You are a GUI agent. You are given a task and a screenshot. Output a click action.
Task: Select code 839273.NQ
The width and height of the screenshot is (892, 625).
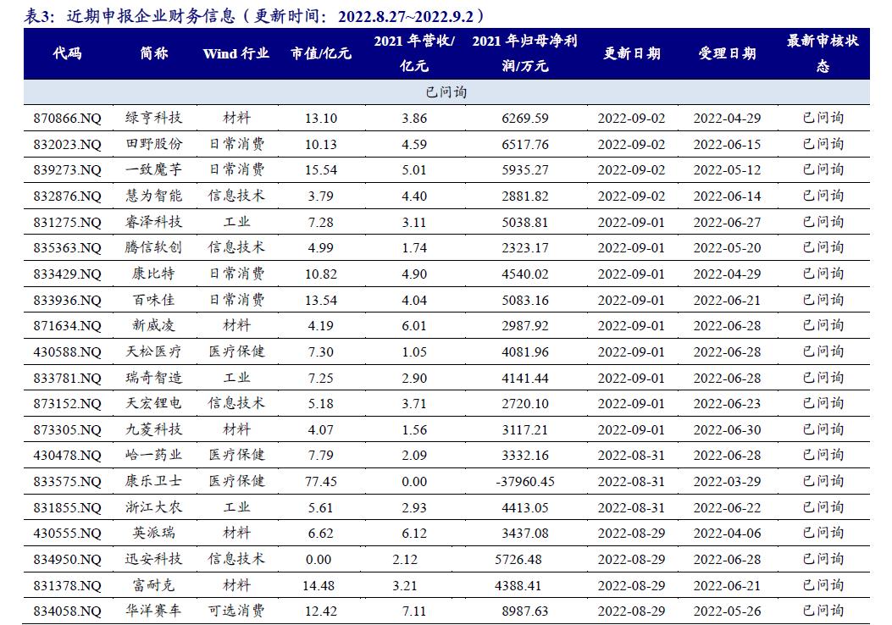pos(67,170)
